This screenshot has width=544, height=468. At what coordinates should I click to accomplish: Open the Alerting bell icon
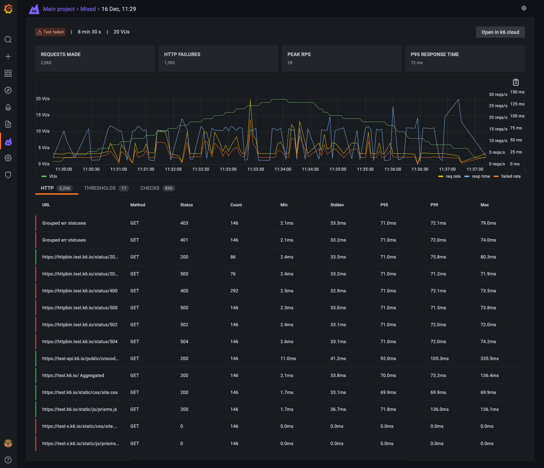click(8, 107)
